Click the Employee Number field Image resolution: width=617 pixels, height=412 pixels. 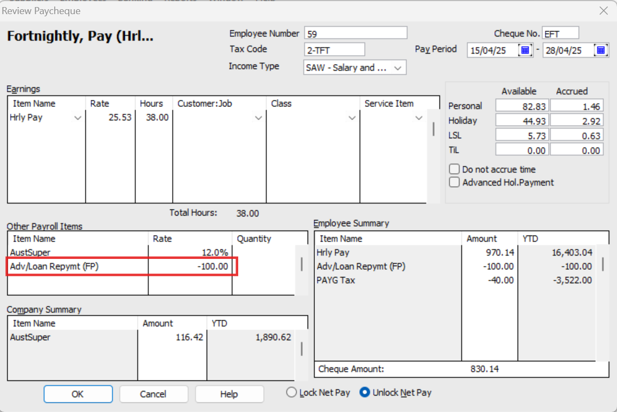[x=355, y=33]
